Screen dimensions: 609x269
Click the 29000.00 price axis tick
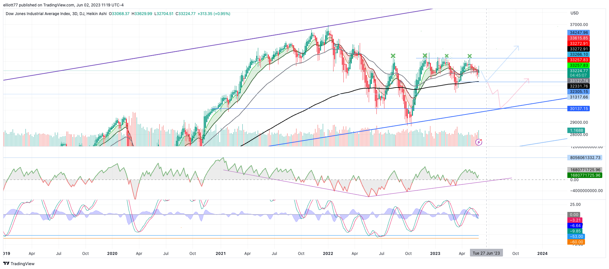click(579, 122)
